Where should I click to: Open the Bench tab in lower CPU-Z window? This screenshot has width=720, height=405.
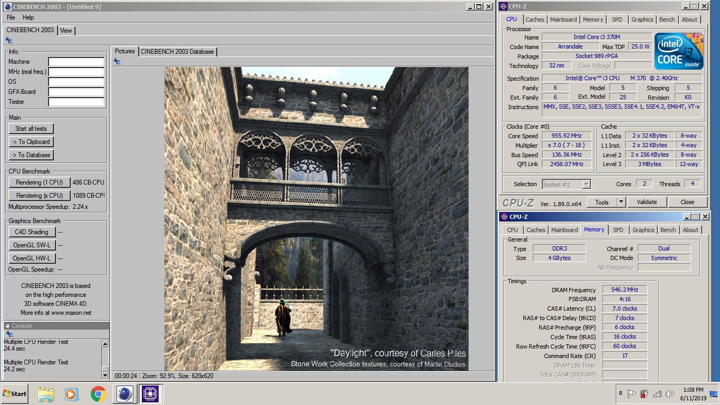pos(668,230)
